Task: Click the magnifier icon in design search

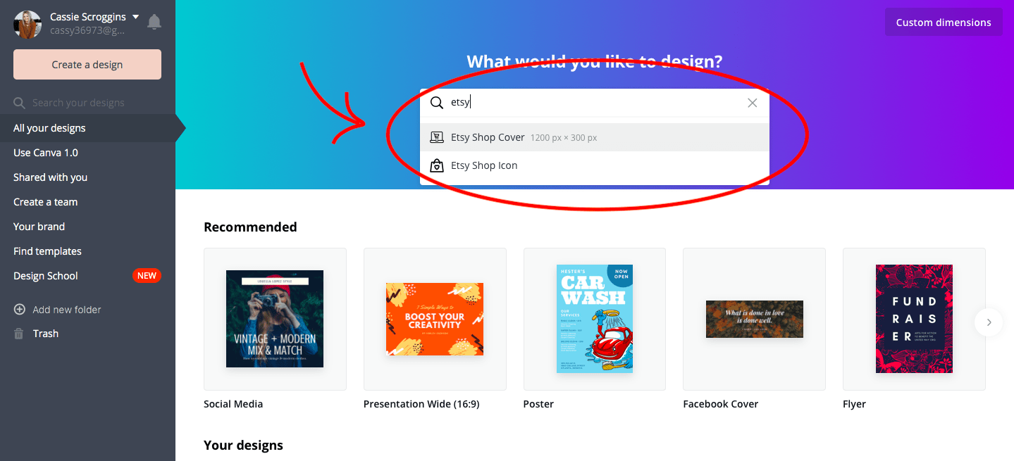Action: click(x=437, y=103)
